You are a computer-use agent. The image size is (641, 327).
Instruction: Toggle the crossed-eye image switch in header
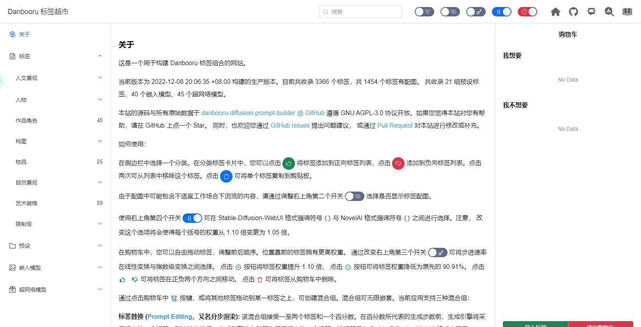click(450, 12)
